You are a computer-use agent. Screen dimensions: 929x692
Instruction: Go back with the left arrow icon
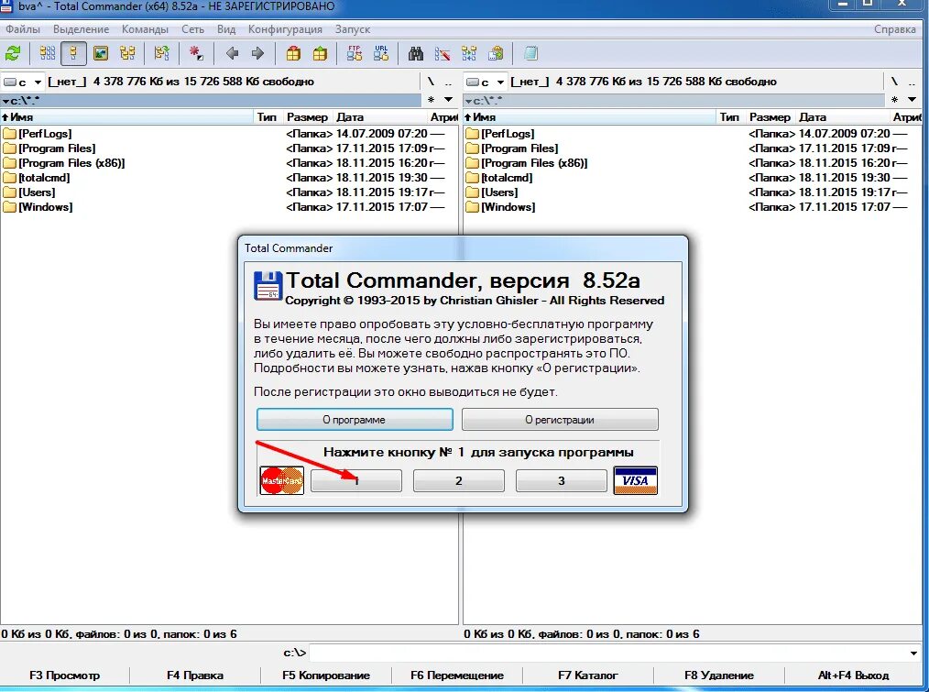coord(233,53)
